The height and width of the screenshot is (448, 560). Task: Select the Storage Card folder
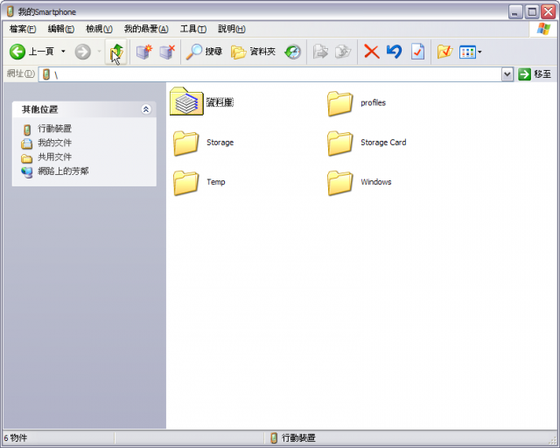(x=367, y=143)
